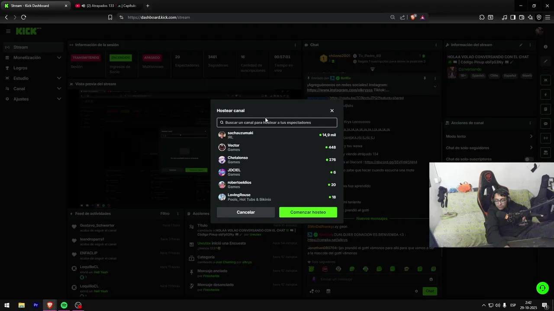Click the bookmark icon in address bar
This screenshot has height=311, width=554.
(x=110, y=17)
